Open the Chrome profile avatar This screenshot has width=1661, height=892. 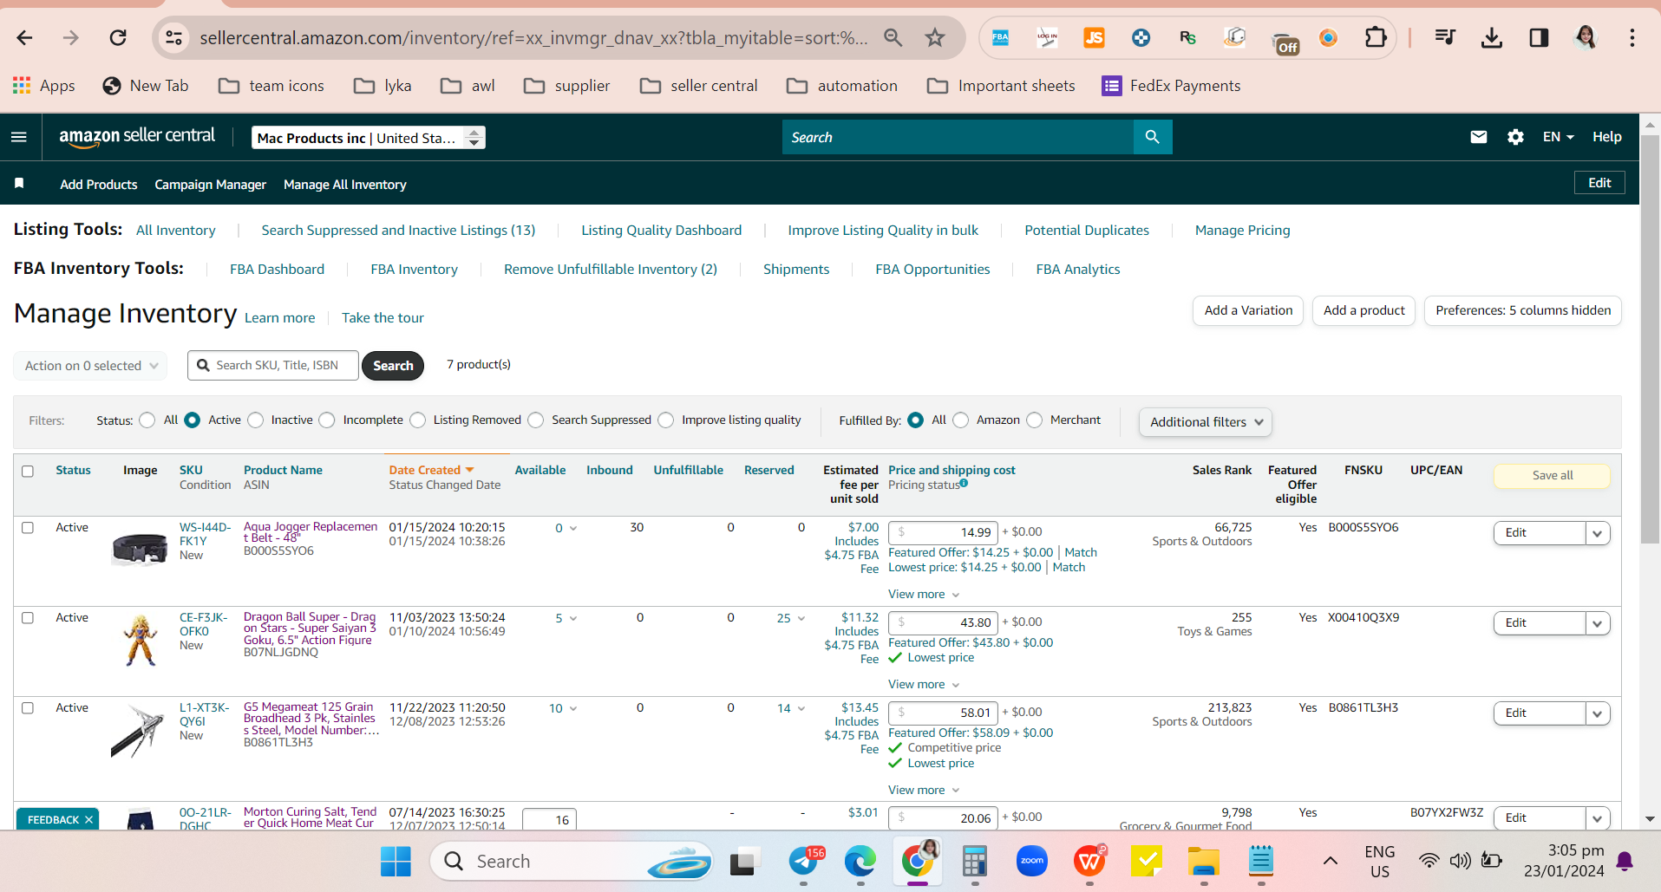[1586, 37]
